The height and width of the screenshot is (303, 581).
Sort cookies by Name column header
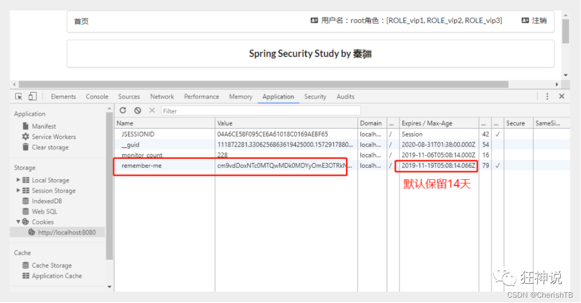[x=165, y=123]
